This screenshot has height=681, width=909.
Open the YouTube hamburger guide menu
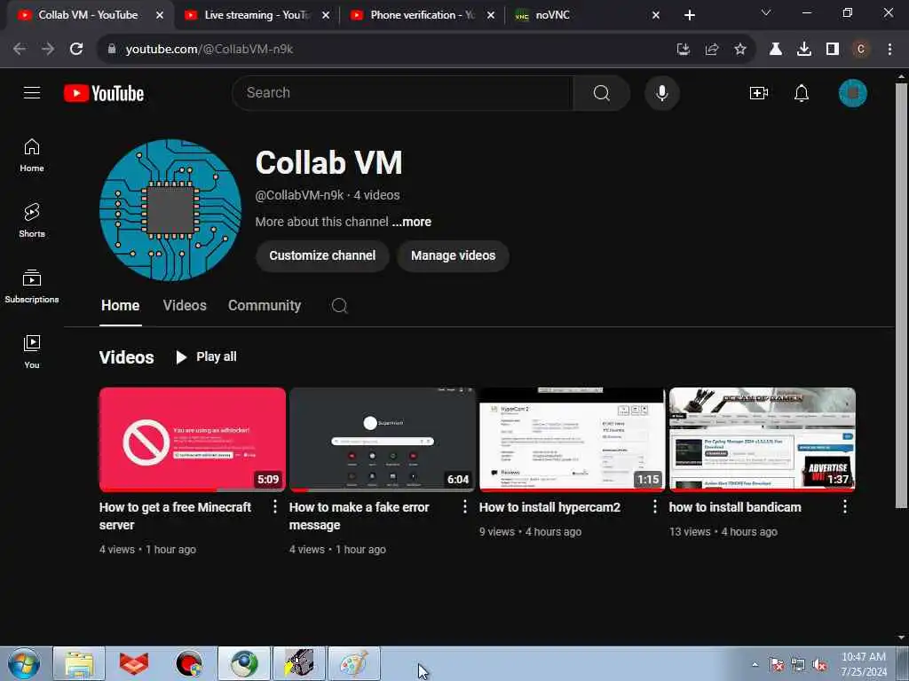(x=32, y=92)
